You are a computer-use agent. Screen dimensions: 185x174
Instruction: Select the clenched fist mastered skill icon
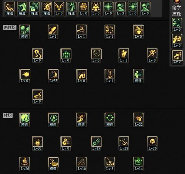[81, 120]
